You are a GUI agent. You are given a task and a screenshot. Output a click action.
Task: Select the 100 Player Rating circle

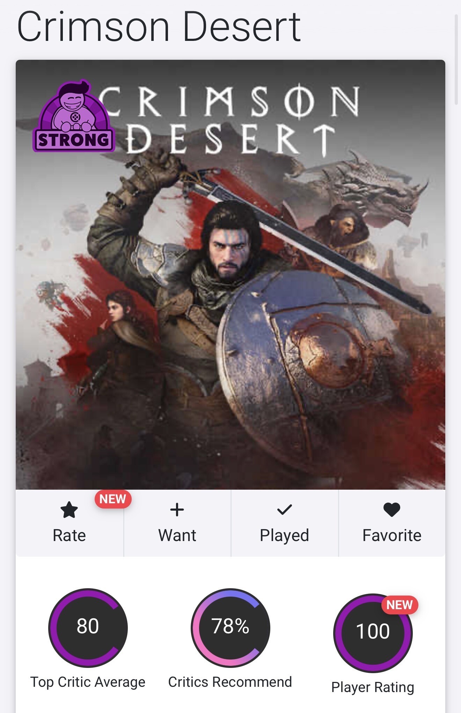point(373,633)
